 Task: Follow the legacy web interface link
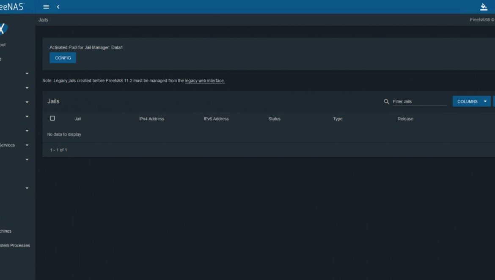point(205,81)
